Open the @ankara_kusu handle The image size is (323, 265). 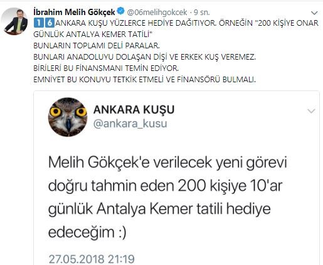(130, 123)
